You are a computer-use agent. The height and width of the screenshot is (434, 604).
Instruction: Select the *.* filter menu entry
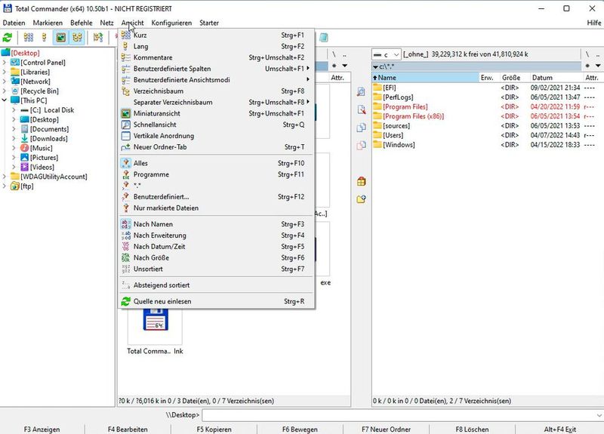(x=216, y=185)
